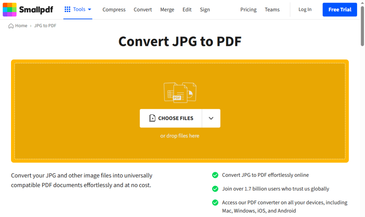Expand file source dropdown chevron
Viewport: 365px width, 217px height.
[x=211, y=118]
